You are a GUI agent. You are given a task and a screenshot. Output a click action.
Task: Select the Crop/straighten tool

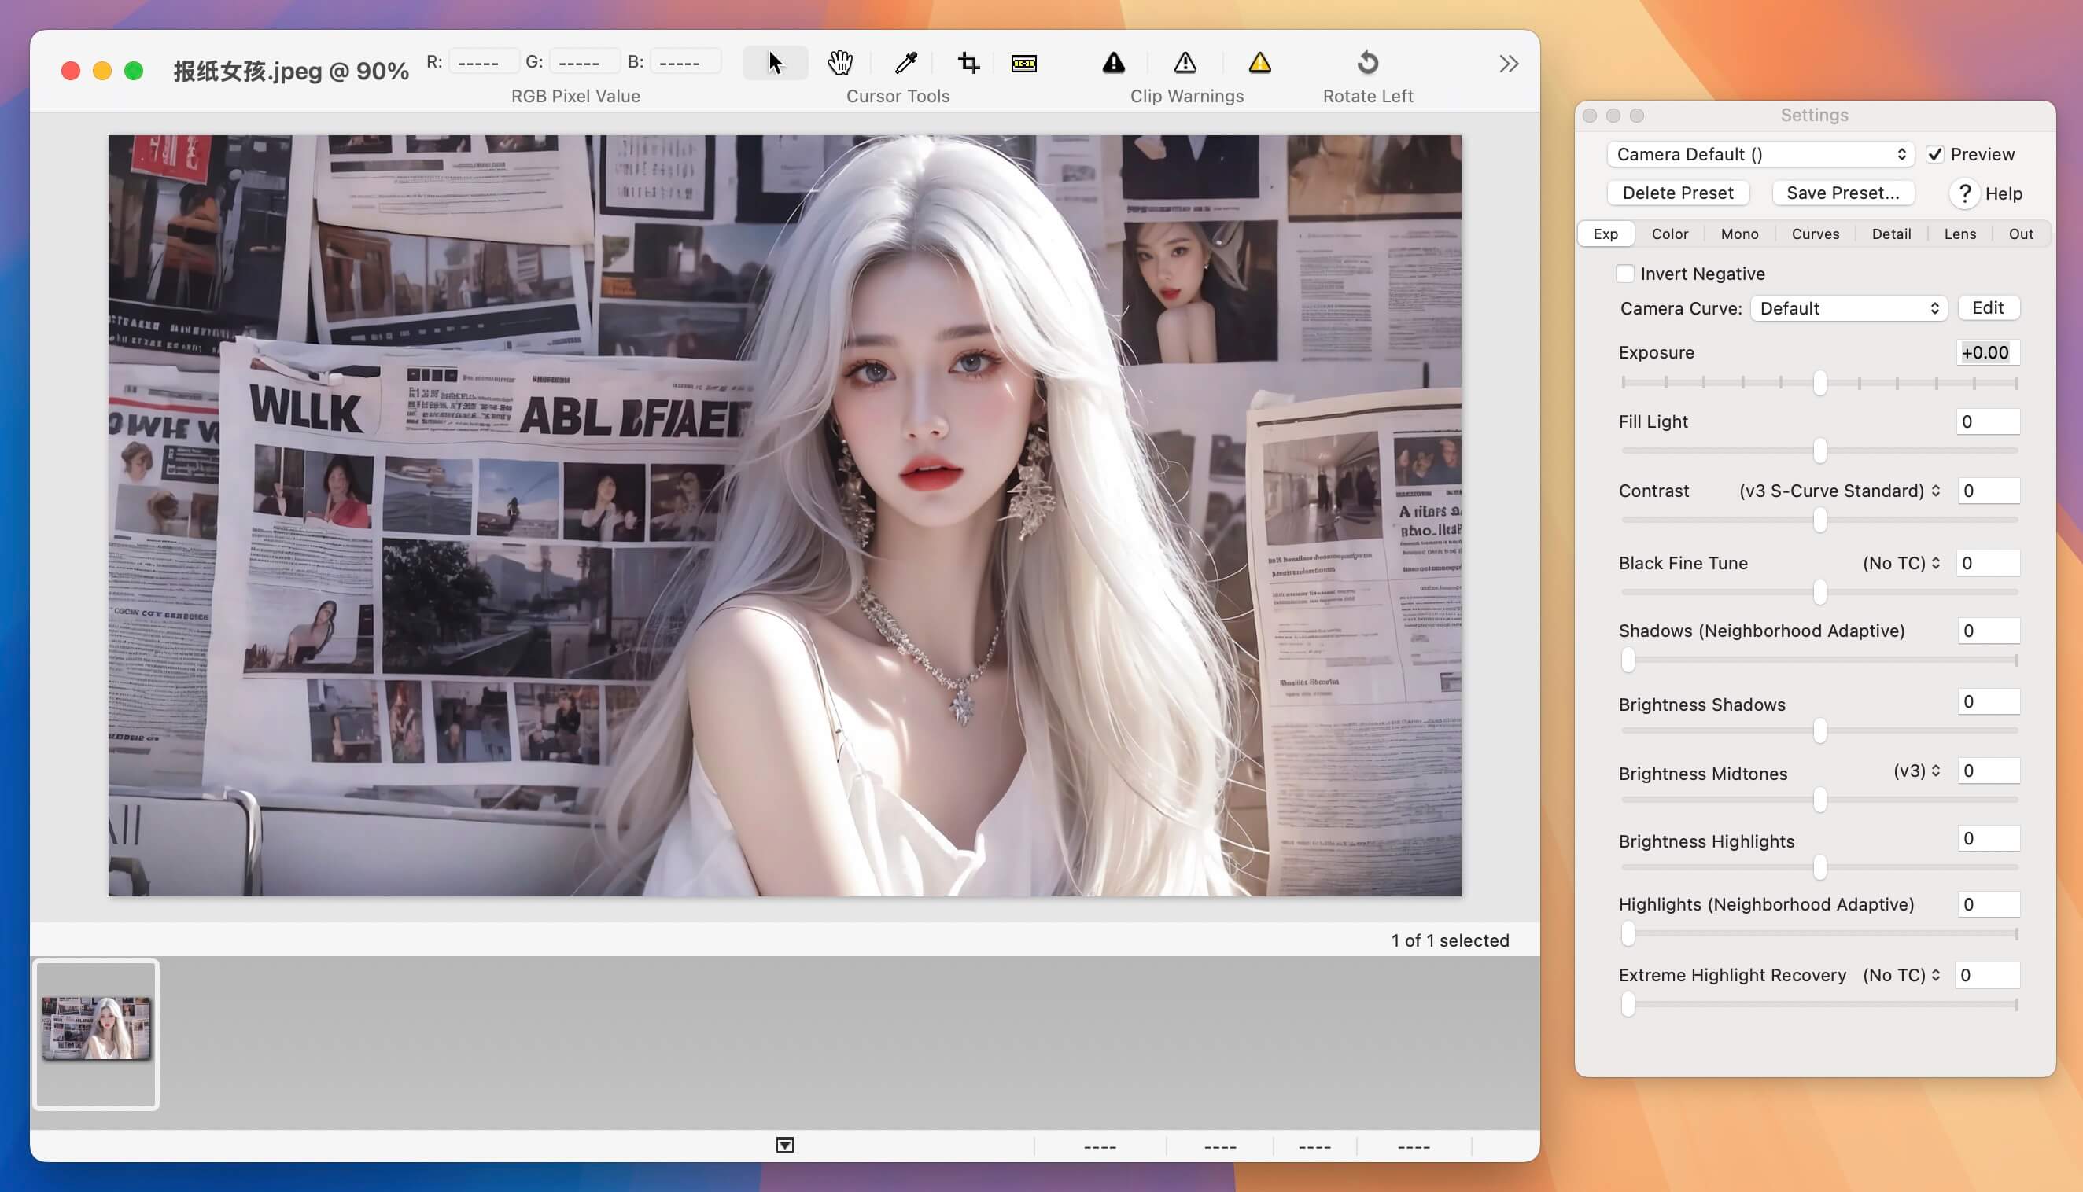968,63
